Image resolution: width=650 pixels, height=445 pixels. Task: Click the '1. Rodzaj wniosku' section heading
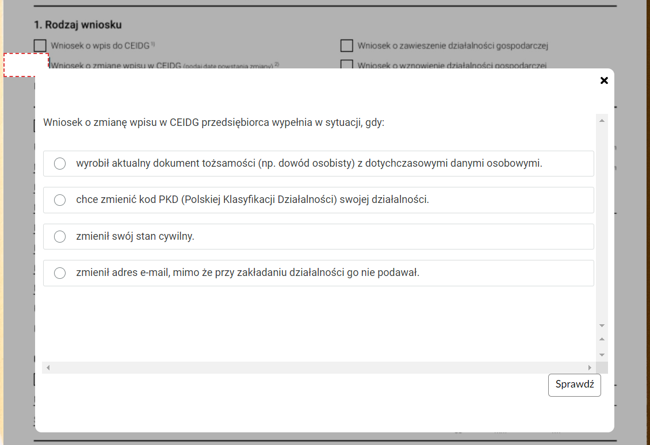[x=78, y=25]
